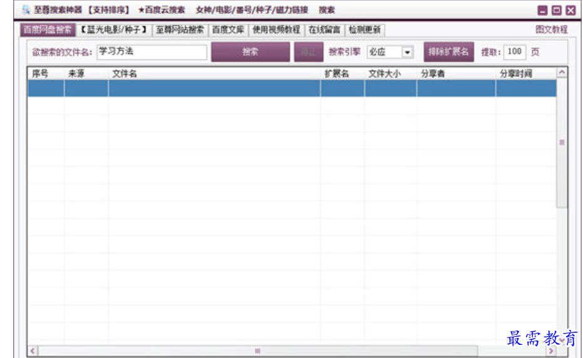Click the 排除扩展名 button
The height and width of the screenshot is (358, 583).
point(448,52)
